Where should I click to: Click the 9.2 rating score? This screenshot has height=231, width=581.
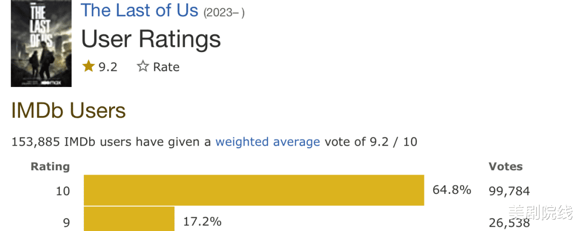[x=108, y=67]
